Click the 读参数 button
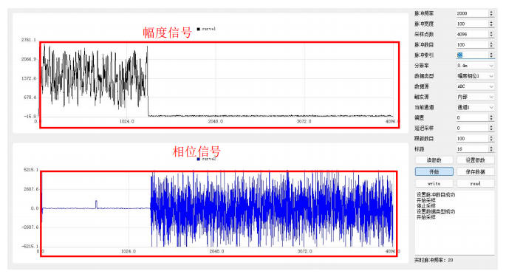This screenshot has height=277, width=506. point(434,160)
